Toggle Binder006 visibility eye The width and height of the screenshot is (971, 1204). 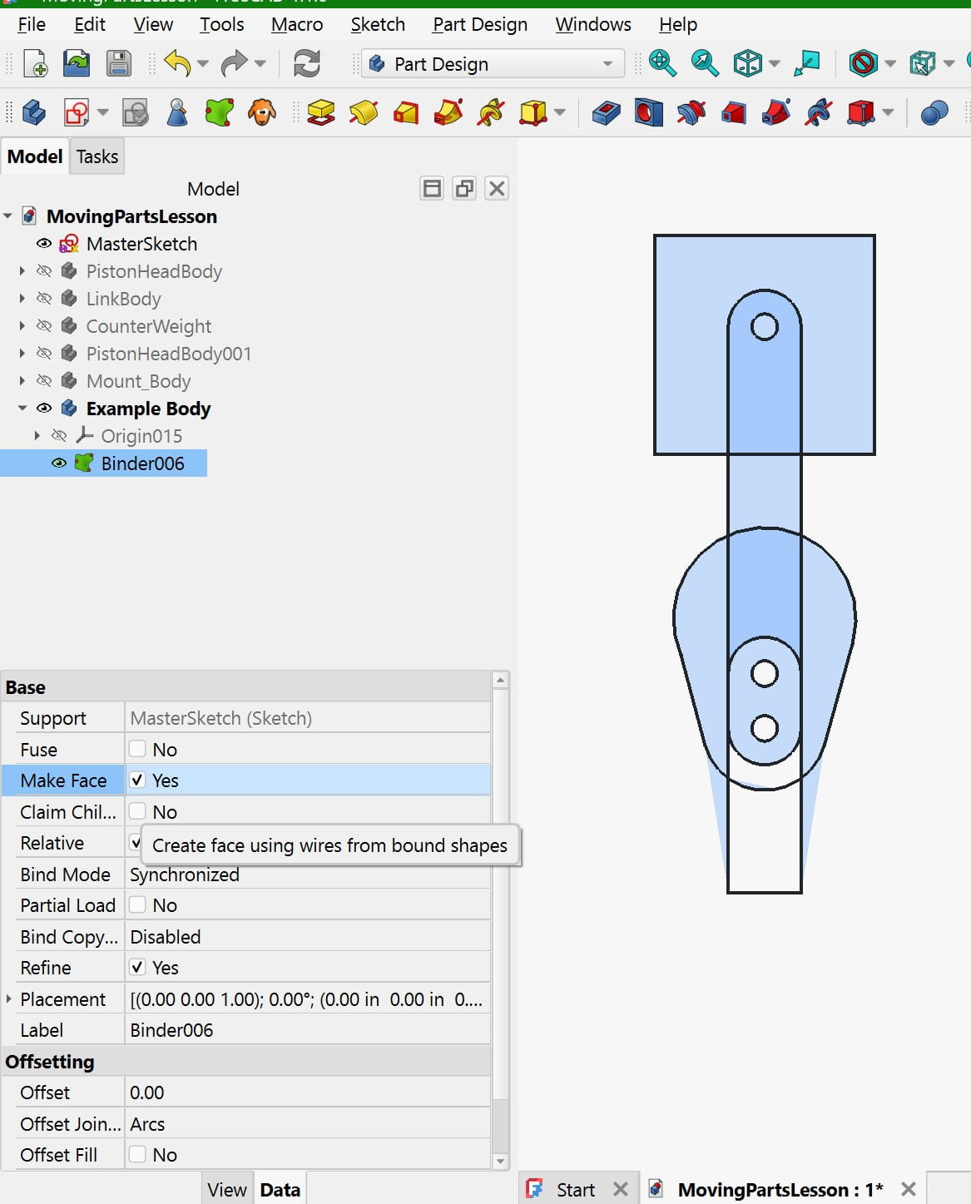tap(59, 463)
